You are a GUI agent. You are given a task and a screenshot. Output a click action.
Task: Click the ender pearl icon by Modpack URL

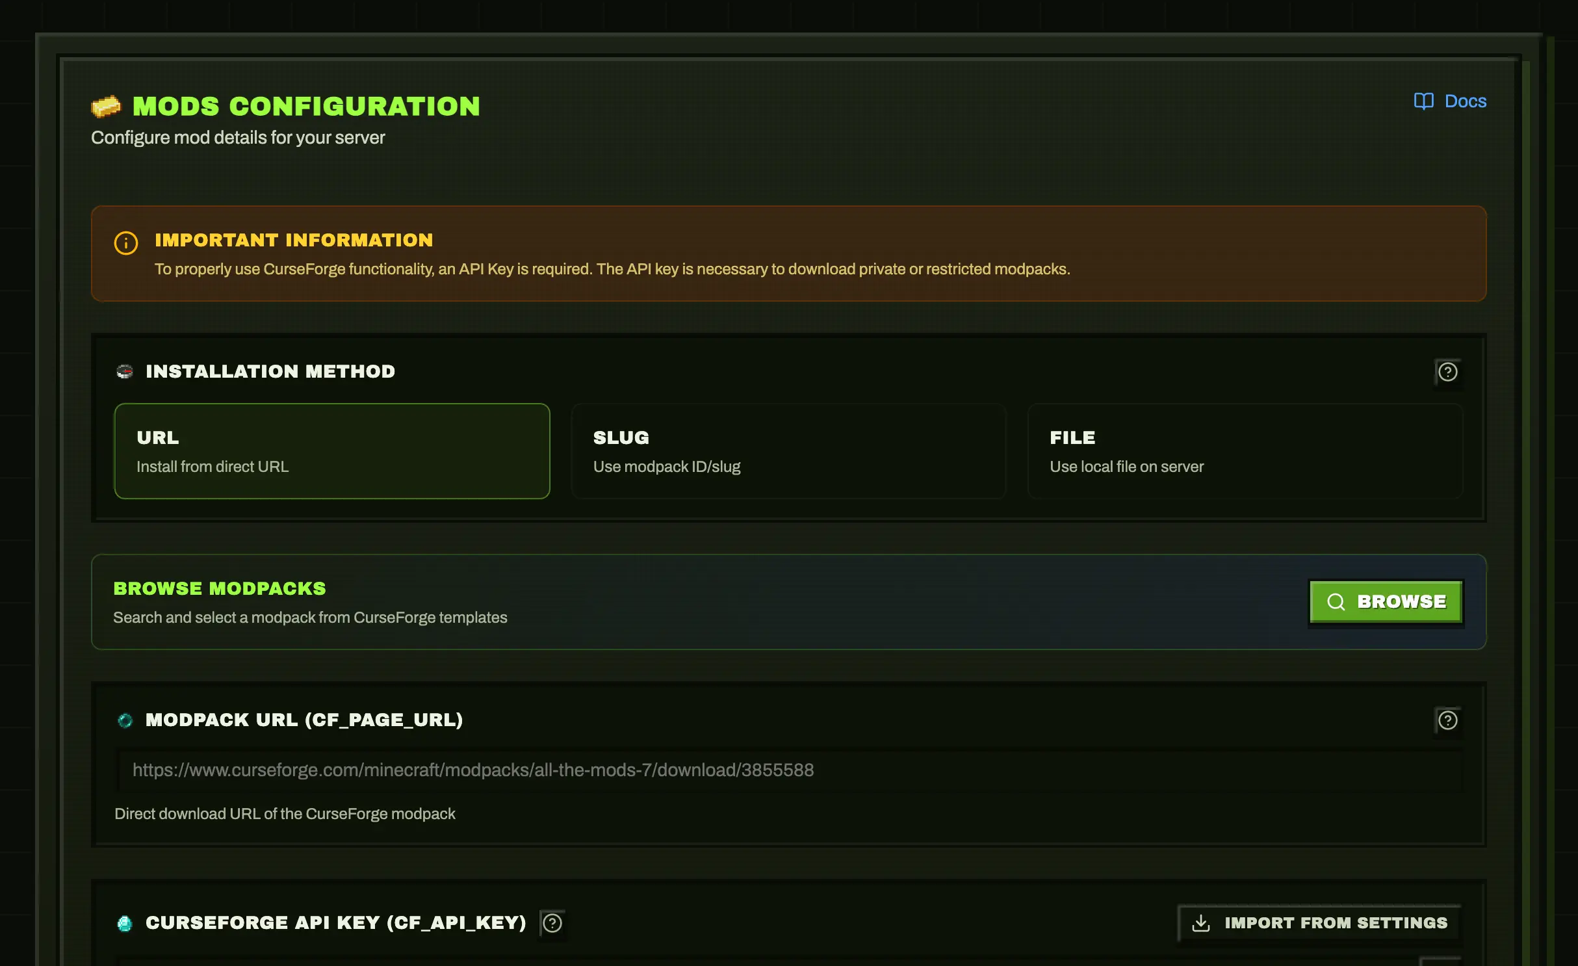tap(125, 720)
